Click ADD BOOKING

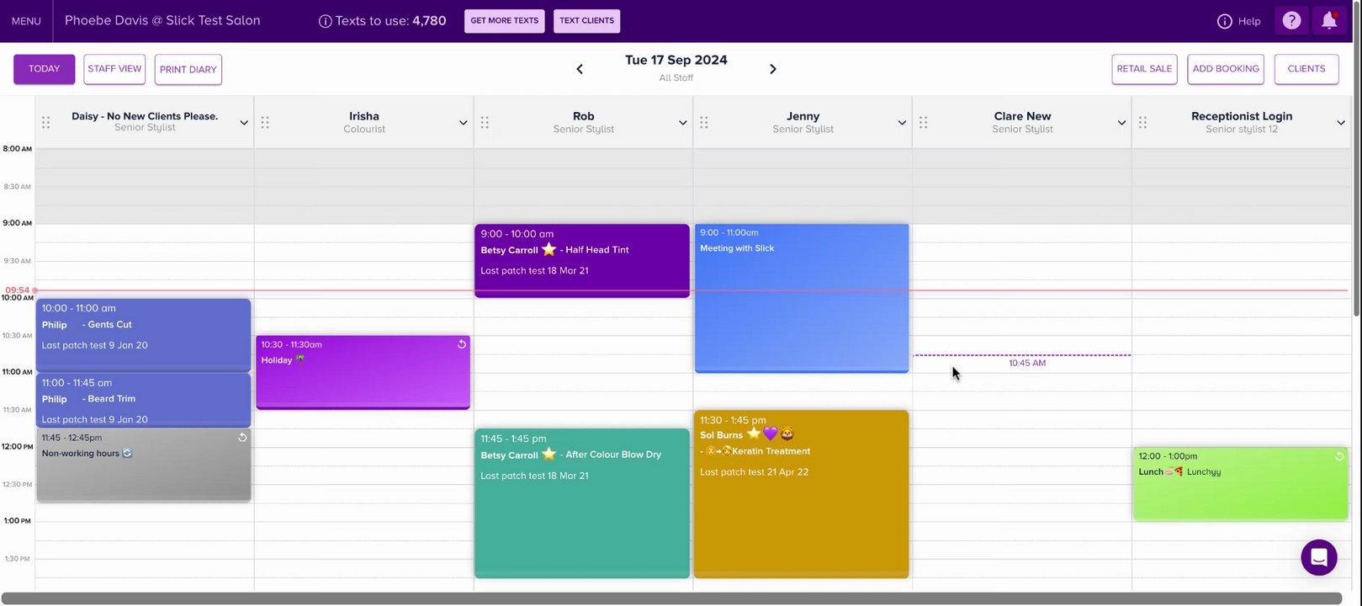[1226, 69]
